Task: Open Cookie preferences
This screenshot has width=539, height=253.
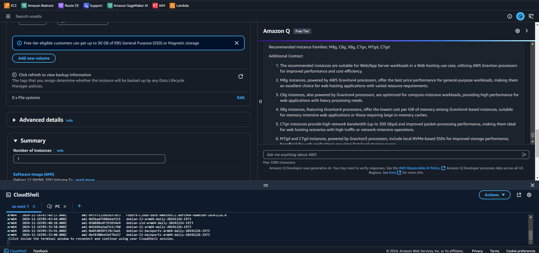Action: pos(521,251)
